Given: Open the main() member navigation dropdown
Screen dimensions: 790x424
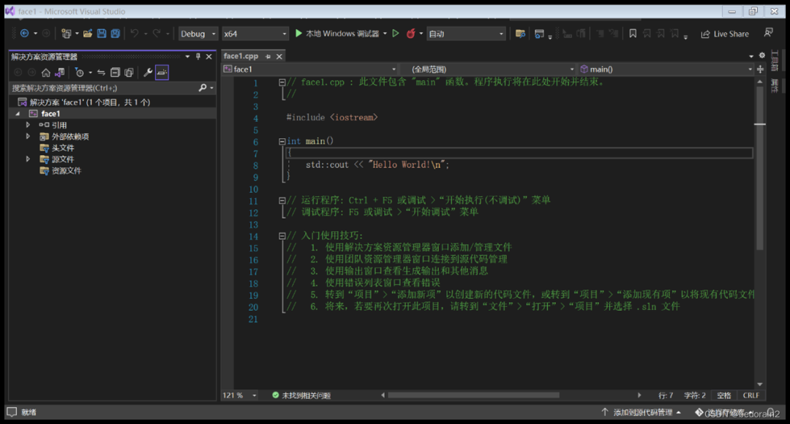Looking at the screenshot, I should [x=665, y=69].
